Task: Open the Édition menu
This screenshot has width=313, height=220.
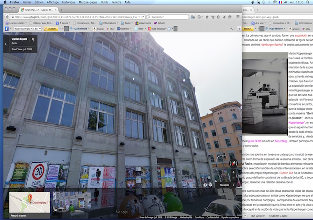Action: pyautogui.click(x=39, y=2)
